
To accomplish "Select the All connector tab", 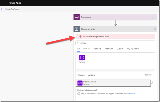I will pyautogui.click(x=78, y=49).
